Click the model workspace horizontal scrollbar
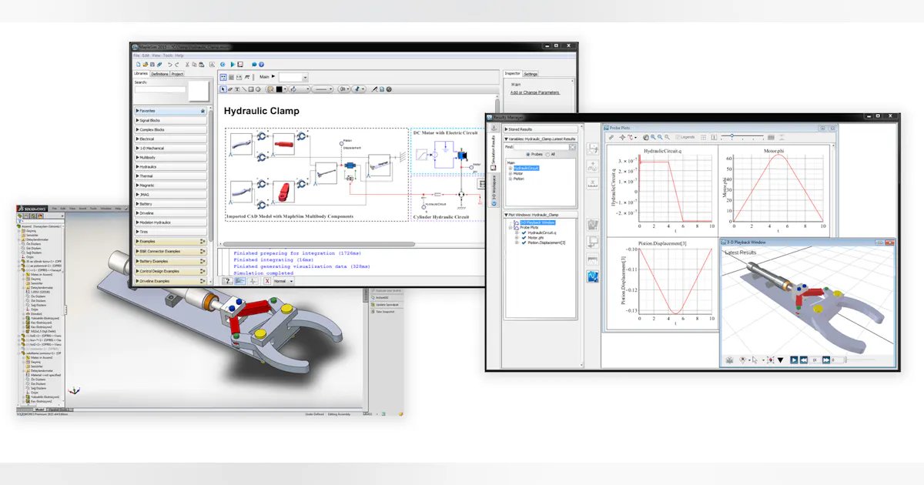924x485 pixels. [x=319, y=244]
